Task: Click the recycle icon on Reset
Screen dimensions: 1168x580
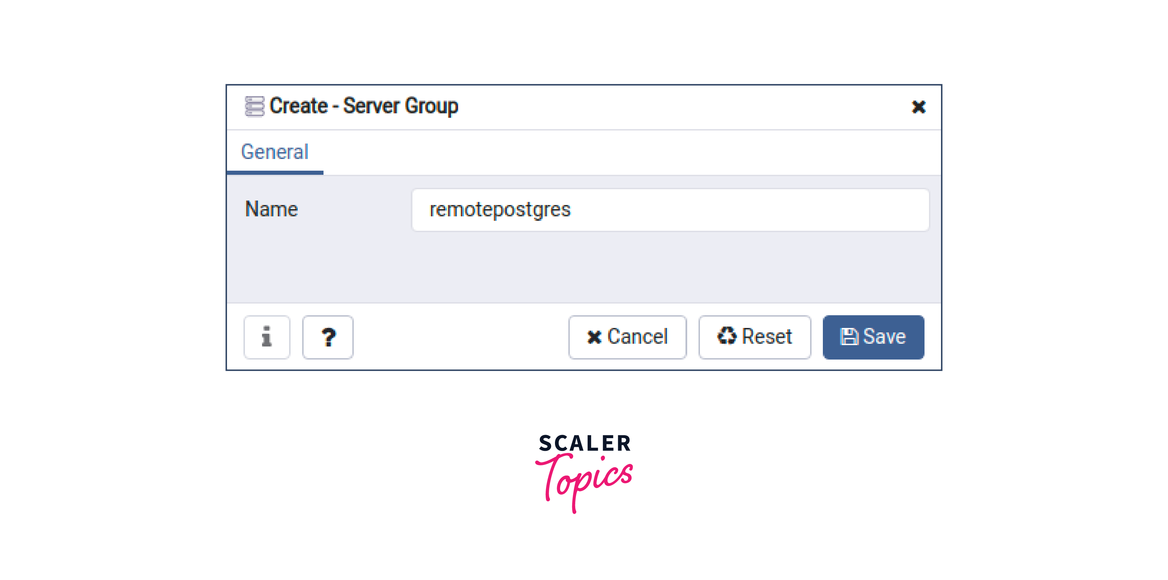Action: 727,336
